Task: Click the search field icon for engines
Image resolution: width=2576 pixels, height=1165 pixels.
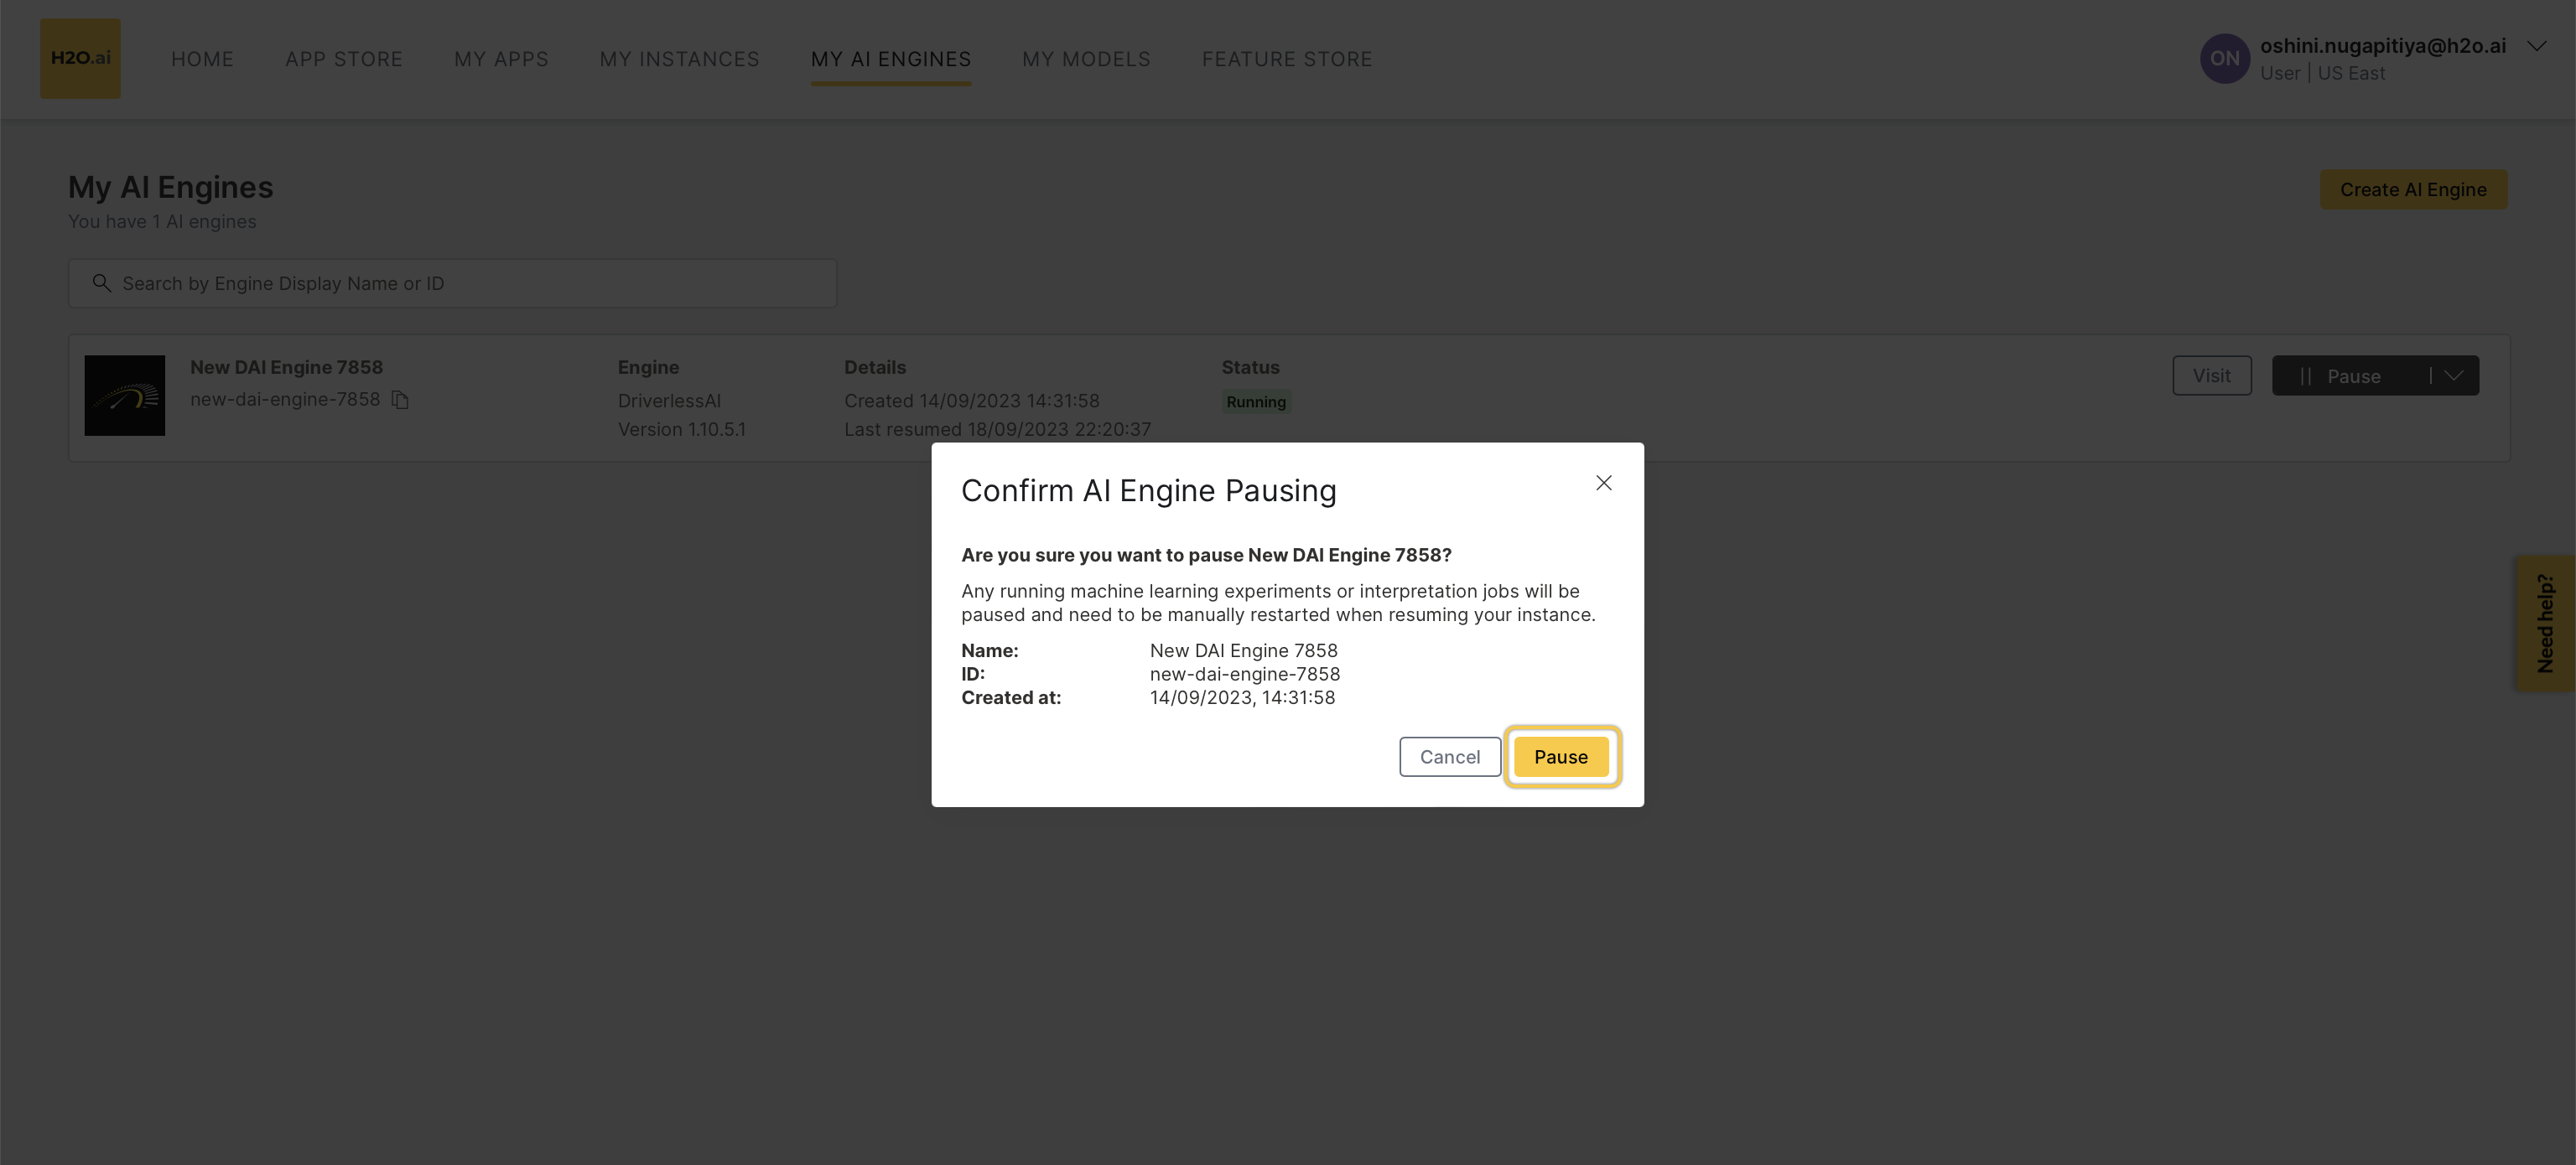Action: tap(101, 282)
